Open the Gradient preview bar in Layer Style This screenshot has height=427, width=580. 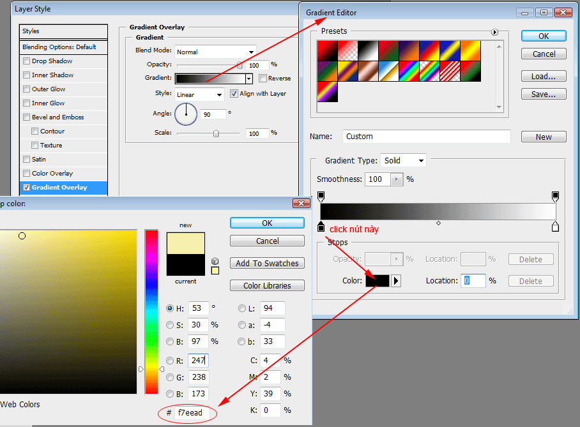[210, 79]
